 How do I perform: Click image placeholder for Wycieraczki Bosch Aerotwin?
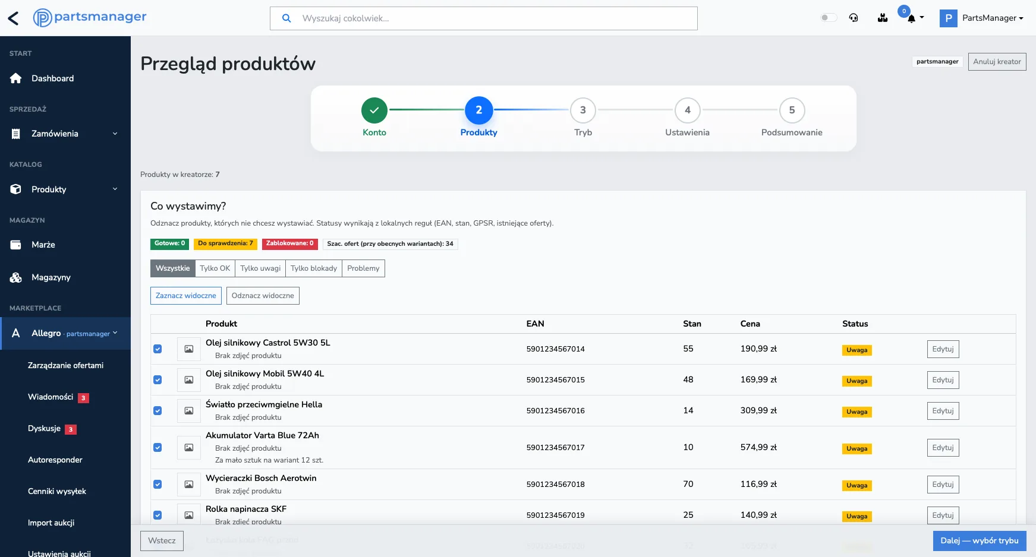[188, 485]
